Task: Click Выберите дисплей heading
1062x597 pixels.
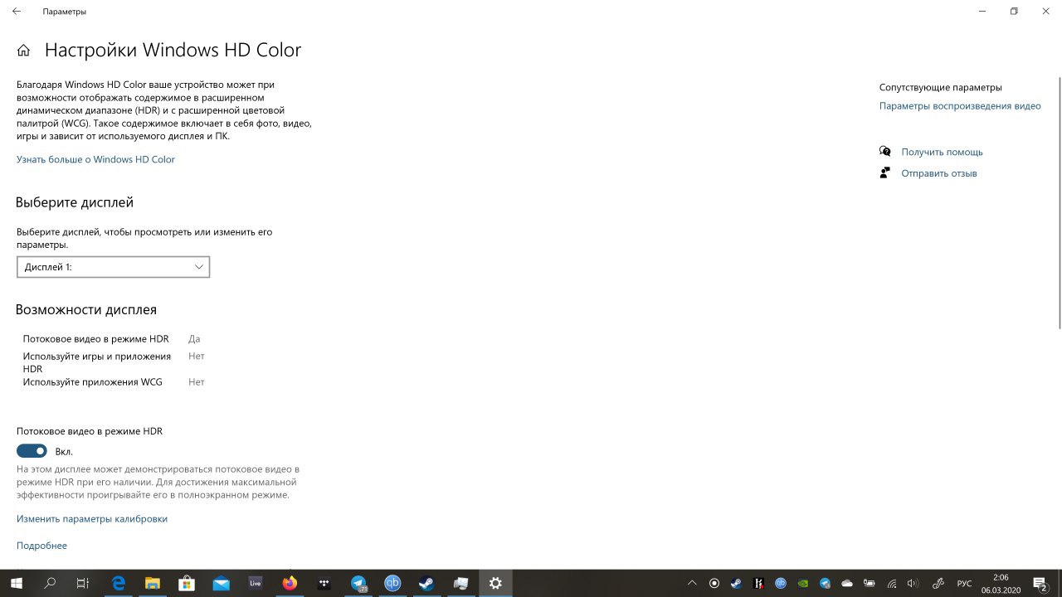Action: click(75, 202)
